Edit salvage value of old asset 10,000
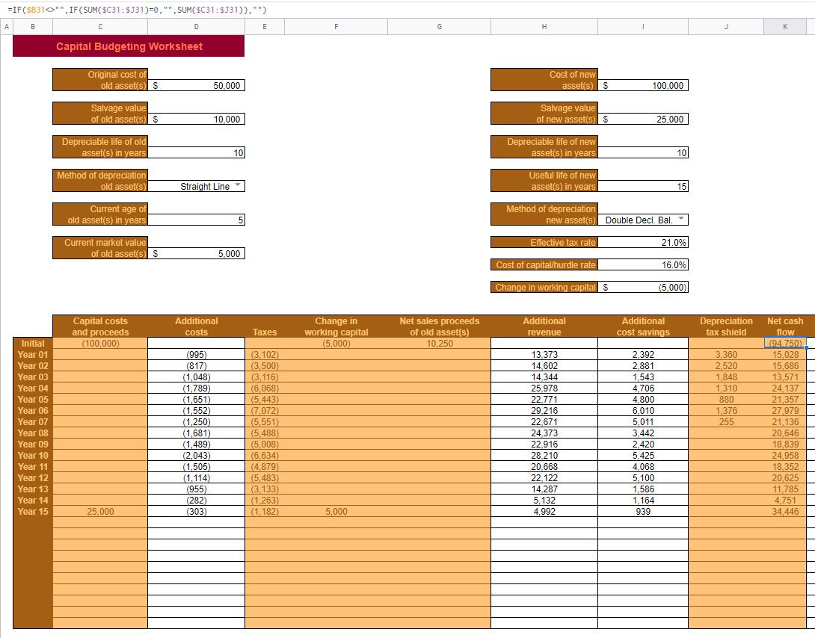The height and width of the screenshot is (638, 815). [x=196, y=120]
